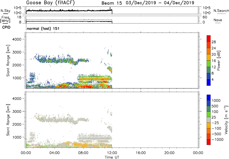Viewport: 229px width, 159px height.
Task: Select the "Beam 15" label
Action: tap(112, 3)
